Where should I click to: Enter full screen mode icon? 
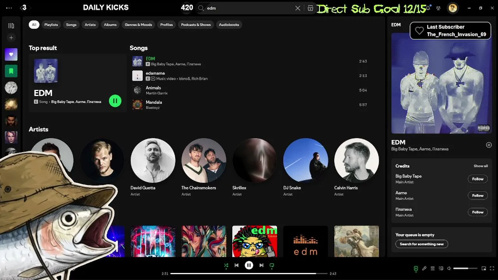click(492, 268)
